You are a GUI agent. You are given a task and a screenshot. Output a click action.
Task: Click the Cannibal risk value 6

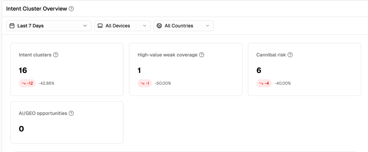(259, 70)
